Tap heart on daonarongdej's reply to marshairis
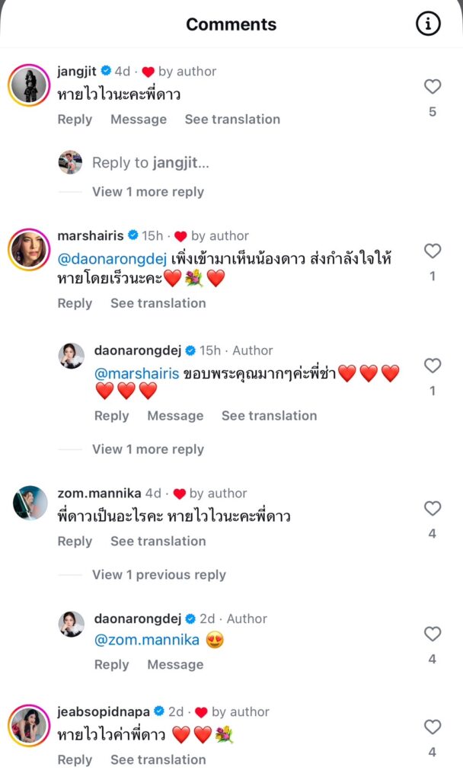This screenshot has height=780, width=463. [x=433, y=366]
